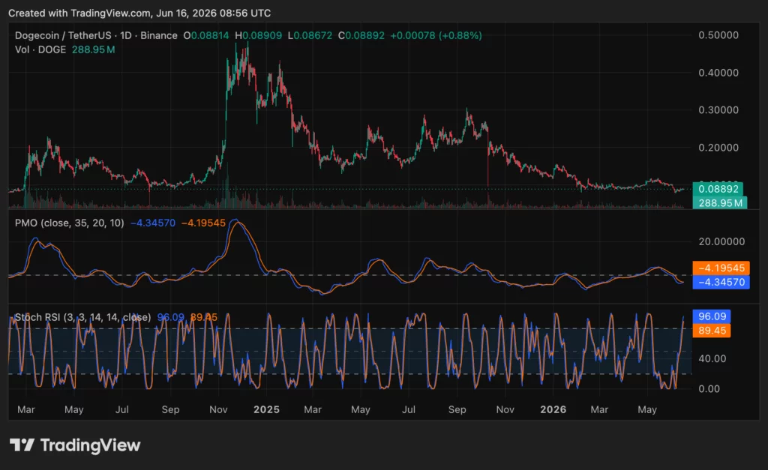Click the Mar label right after 2025
Image resolution: width=768 pixels, height=470 pixels.
click(313, 409)
